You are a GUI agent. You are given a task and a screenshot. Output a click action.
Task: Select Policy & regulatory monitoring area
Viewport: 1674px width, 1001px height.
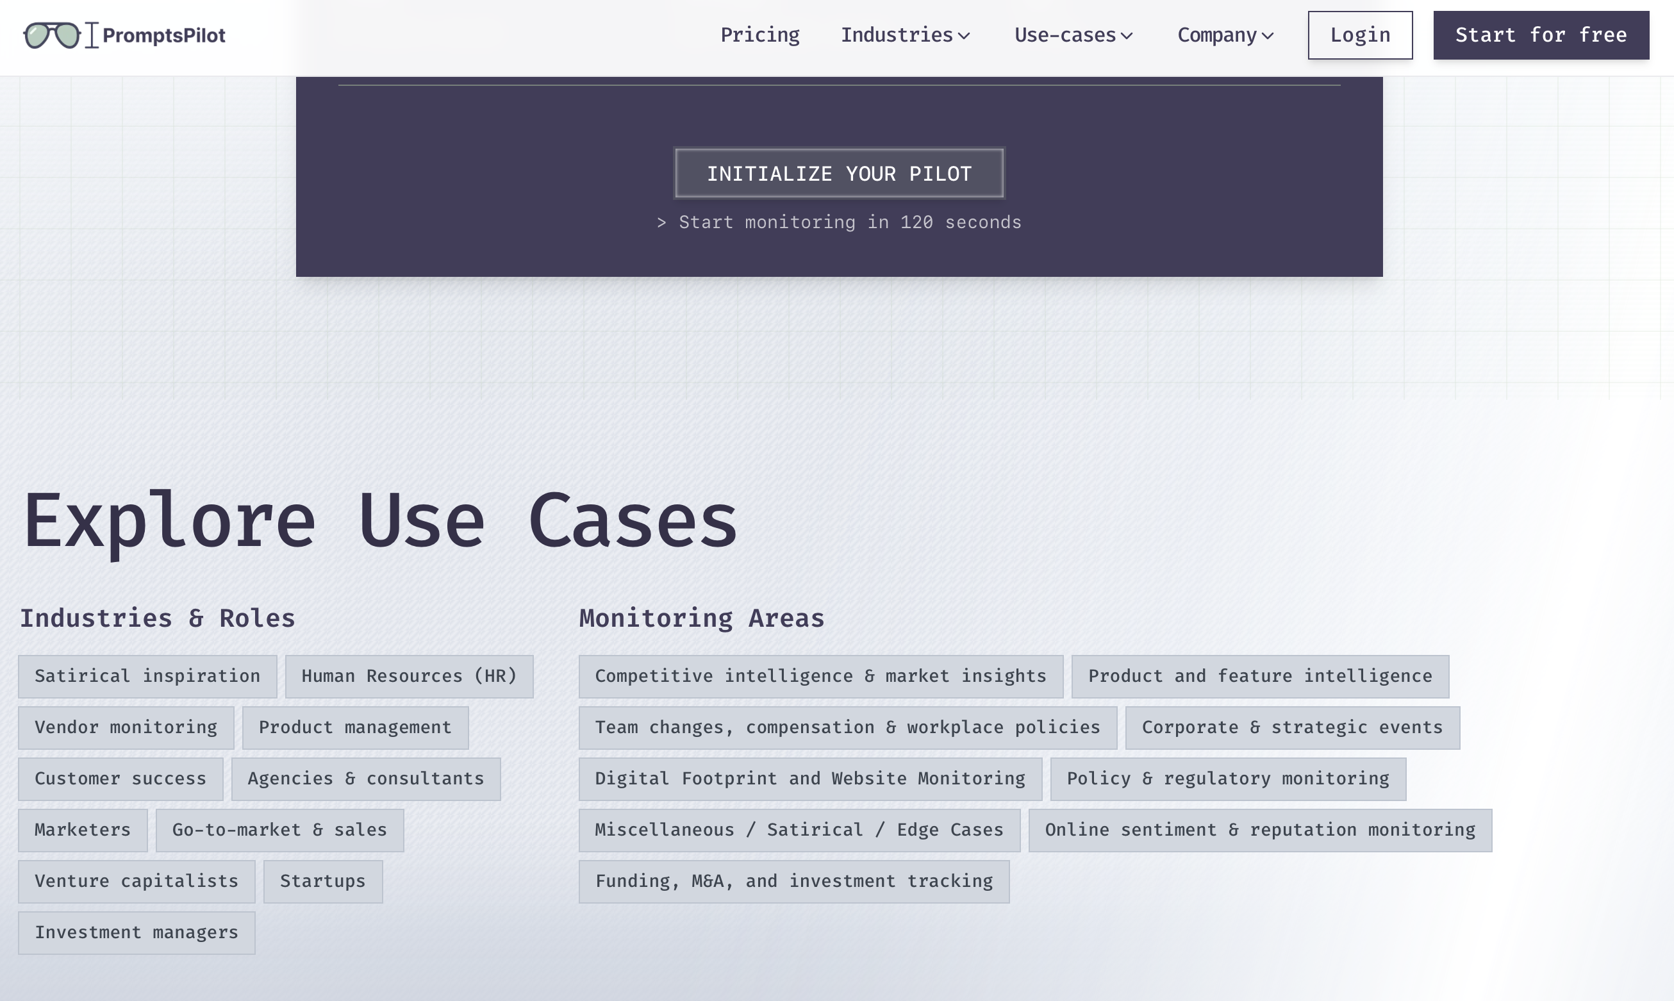(x=1228, y=779)
